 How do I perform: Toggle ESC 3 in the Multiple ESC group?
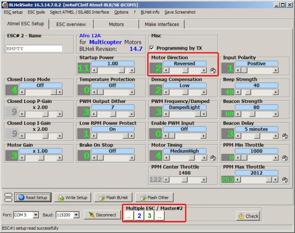click(x=150, y=217)
